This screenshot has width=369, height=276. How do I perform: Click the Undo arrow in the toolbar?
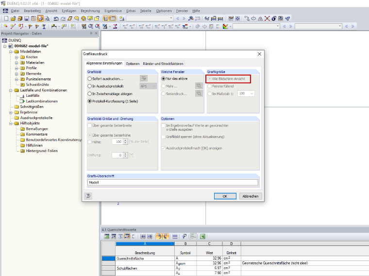pos(56,18)
